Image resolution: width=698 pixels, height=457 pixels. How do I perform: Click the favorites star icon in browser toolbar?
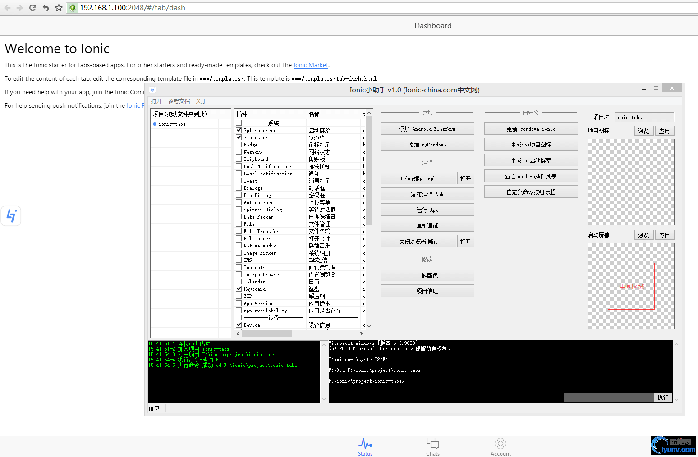click(x=59, y=8)
